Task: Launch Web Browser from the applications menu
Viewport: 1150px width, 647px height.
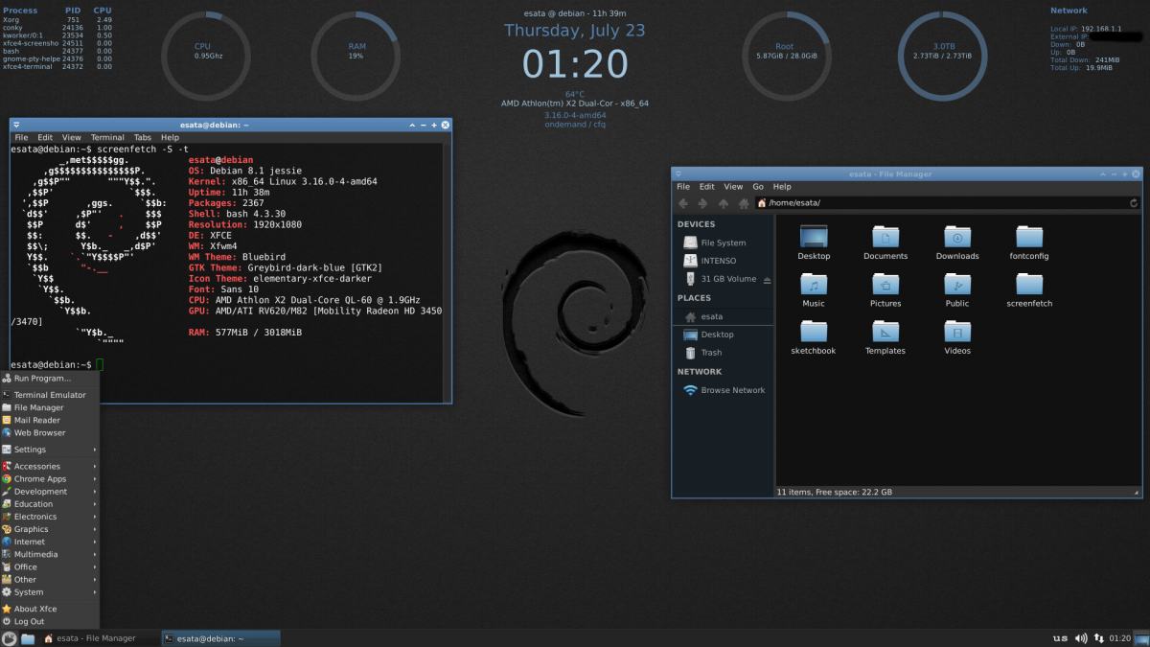Action: click(x=50, y=432)
